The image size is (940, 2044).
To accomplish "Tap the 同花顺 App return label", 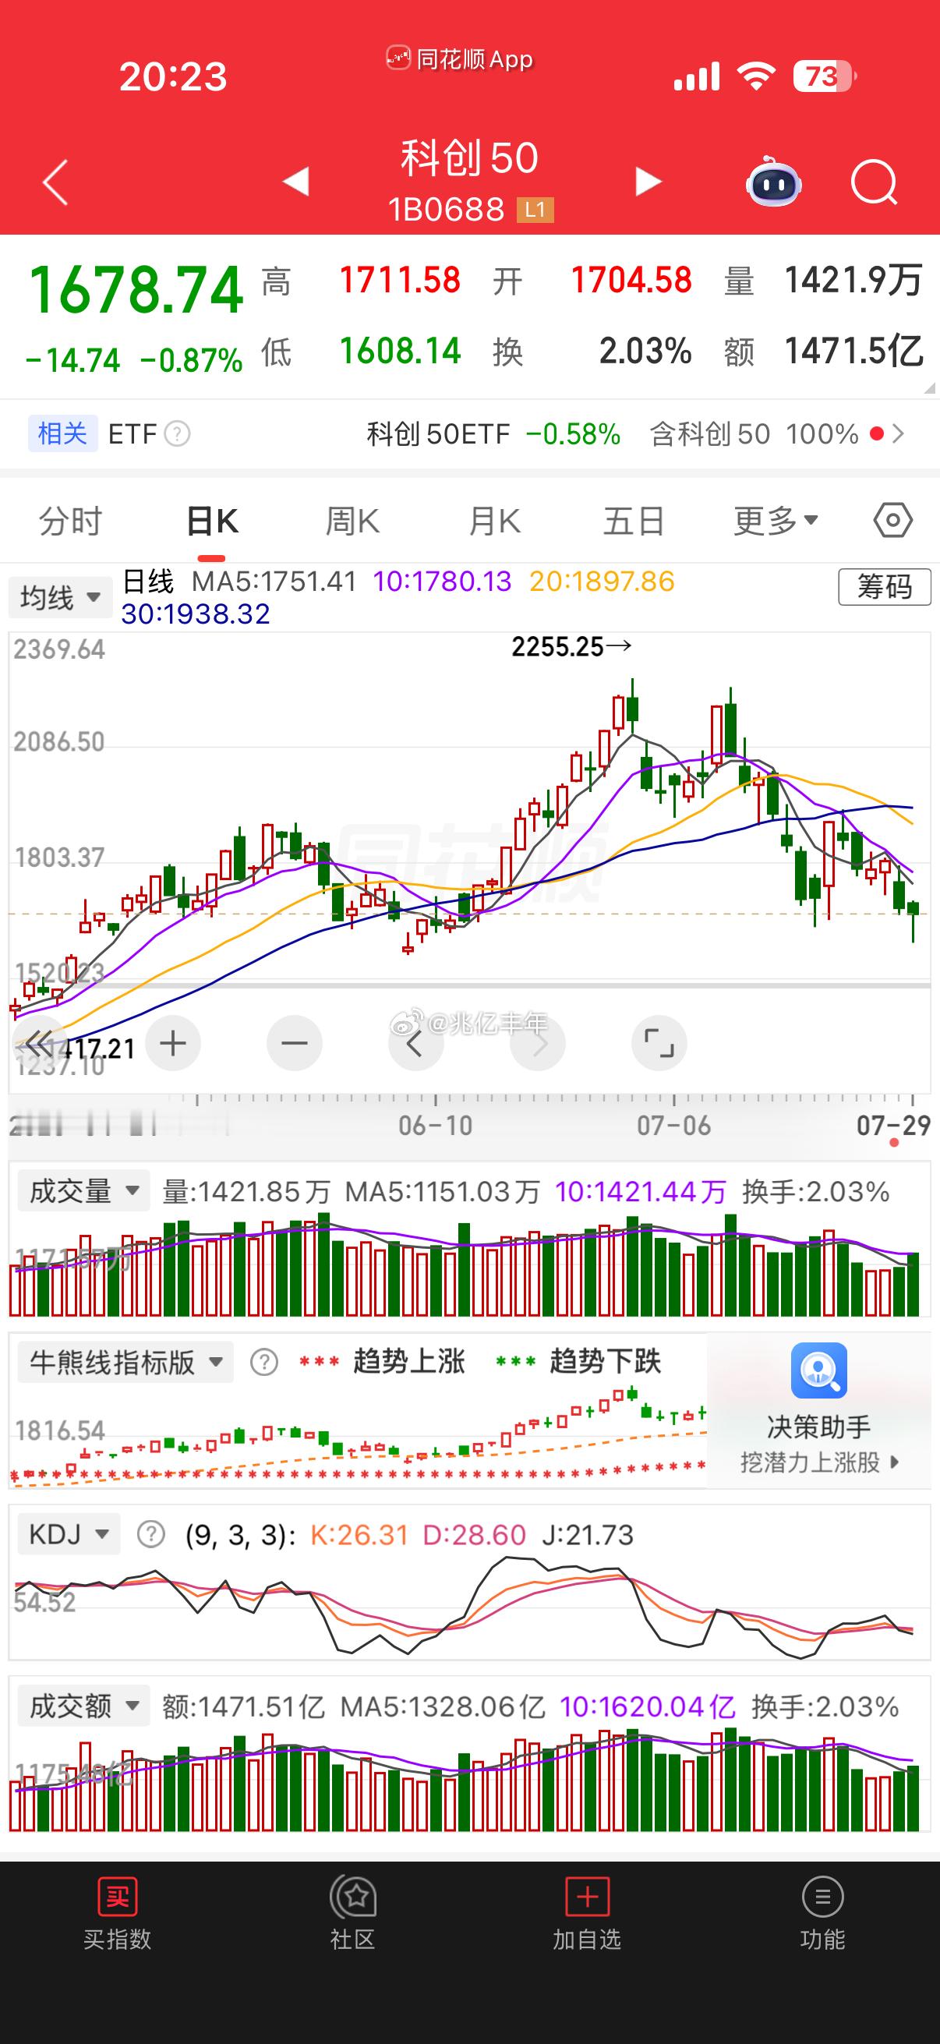I will [460, 59].
